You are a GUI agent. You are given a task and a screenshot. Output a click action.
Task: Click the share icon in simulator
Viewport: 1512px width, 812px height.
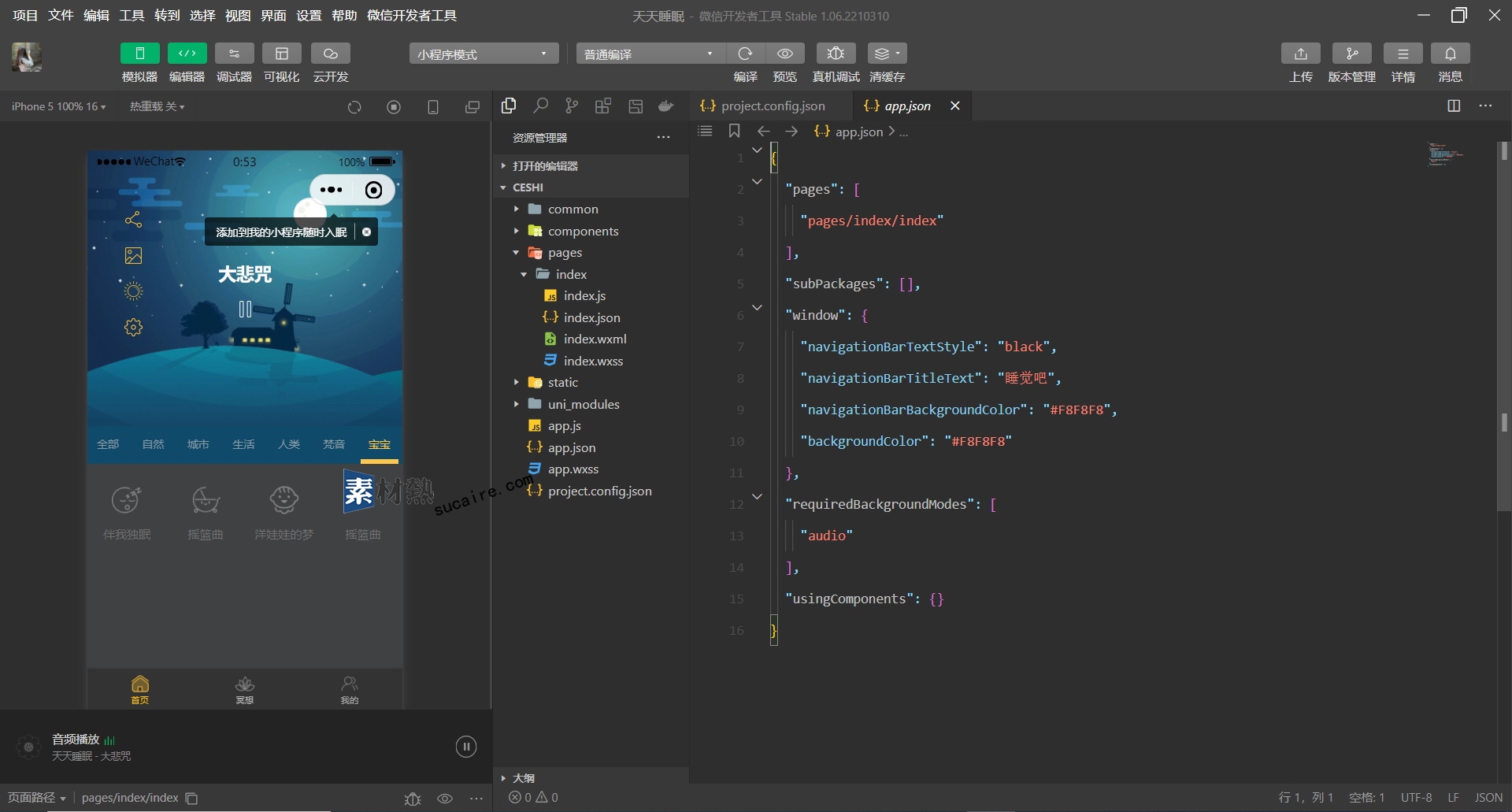[134, 220]
